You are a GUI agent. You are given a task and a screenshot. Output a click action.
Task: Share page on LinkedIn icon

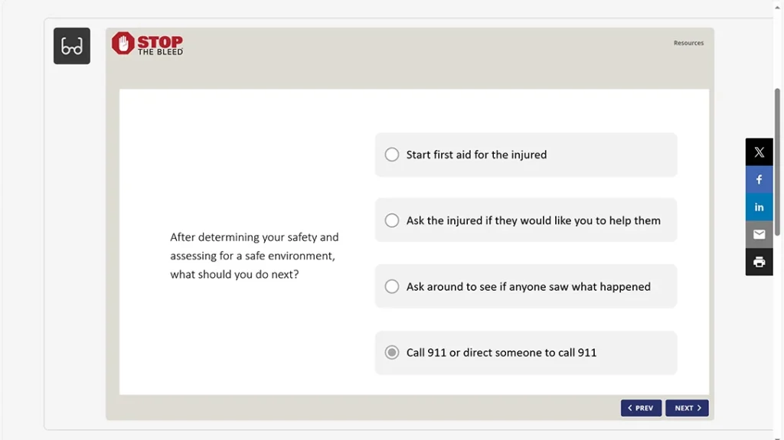759,207
